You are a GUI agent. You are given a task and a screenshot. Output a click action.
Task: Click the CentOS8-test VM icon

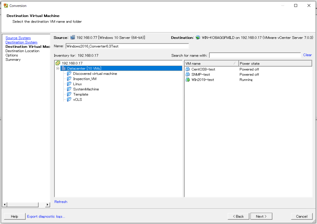188,69
